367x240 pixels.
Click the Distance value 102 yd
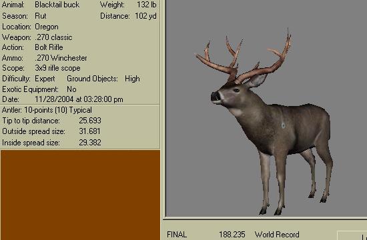(145, 16)
